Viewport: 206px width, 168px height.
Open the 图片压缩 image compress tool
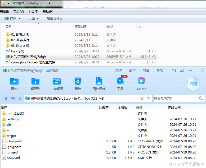coord(99,81)
